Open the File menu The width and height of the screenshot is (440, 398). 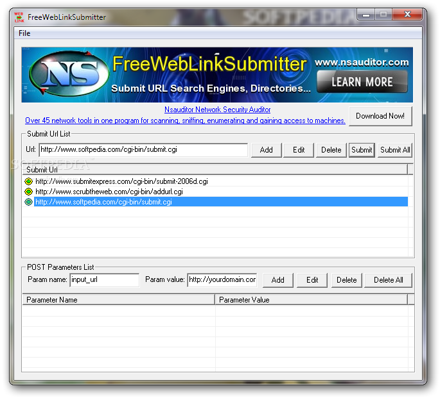[24, 33]
